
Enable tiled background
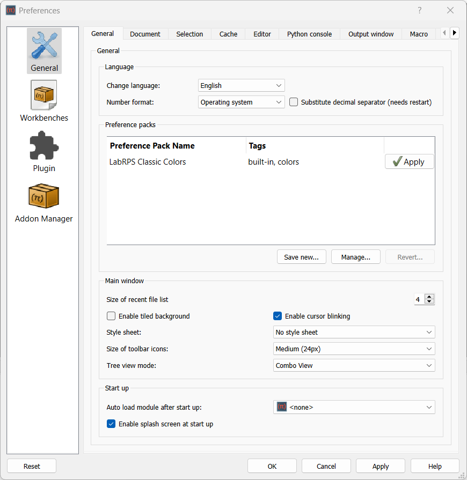[x=111, y=316]
